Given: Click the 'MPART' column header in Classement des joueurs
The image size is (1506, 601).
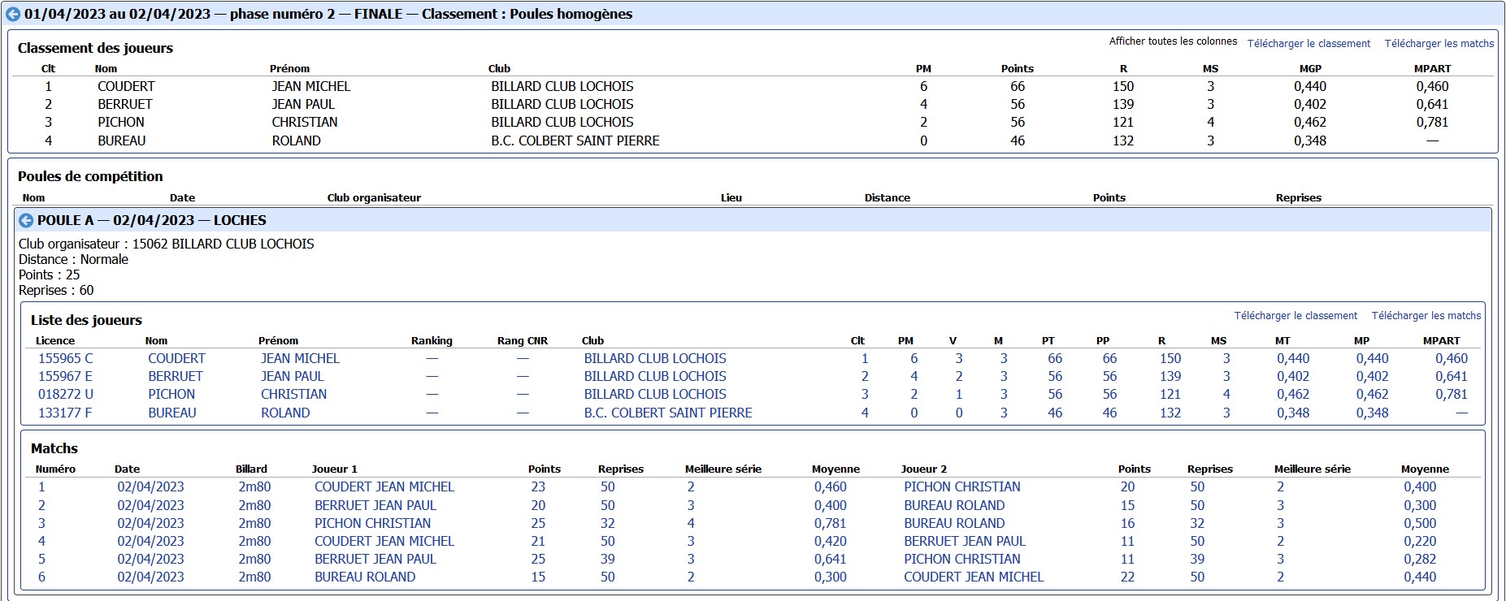Looking at the screenshot, I should [x=1432, y=69].
